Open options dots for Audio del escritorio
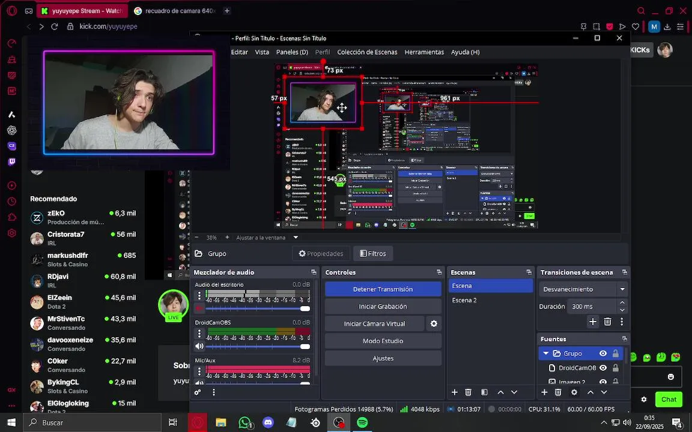 (x=199, y=295)
